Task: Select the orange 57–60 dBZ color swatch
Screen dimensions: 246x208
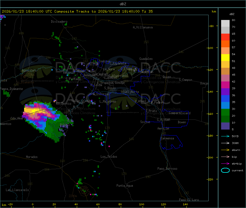Action: (225, 44)
